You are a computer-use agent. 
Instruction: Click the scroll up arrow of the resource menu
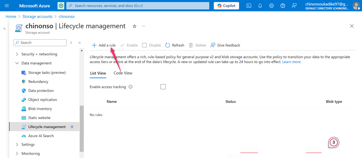coord(81,50)
